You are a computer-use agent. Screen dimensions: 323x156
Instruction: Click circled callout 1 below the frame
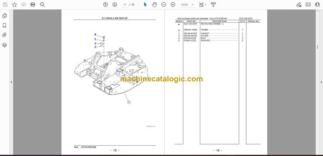pyautogui.click(x=129, y=102)
